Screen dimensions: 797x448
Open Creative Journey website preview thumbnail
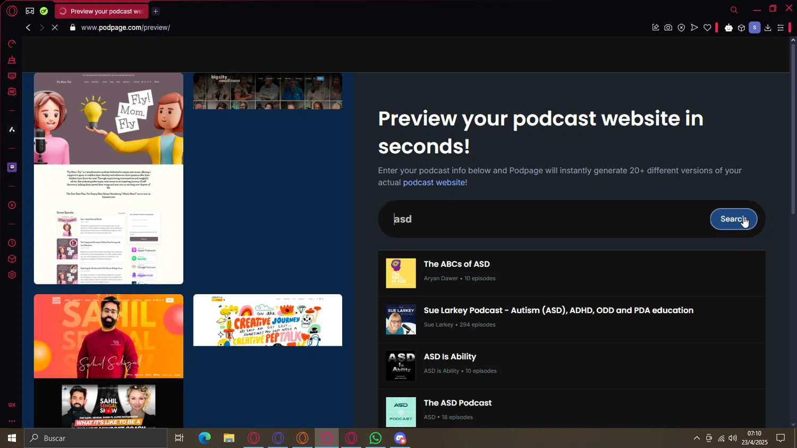click(x=268, y=320)
